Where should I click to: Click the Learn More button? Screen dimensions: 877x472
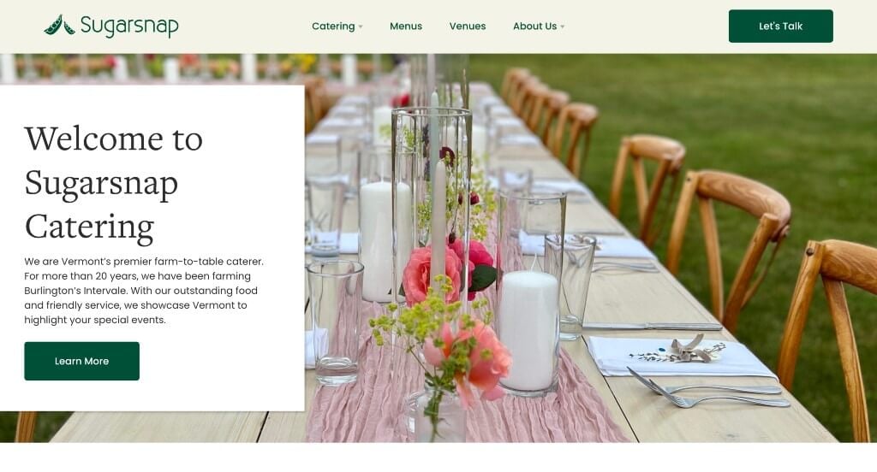[81, 361]
